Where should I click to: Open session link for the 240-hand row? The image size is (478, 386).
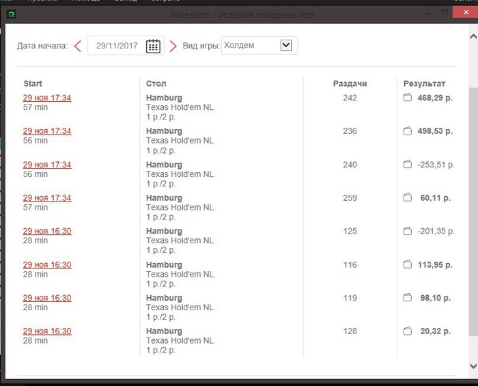tap(47, 165)
